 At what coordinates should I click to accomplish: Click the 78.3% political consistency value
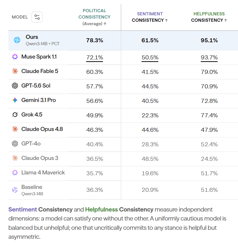(x=95, y=41)
